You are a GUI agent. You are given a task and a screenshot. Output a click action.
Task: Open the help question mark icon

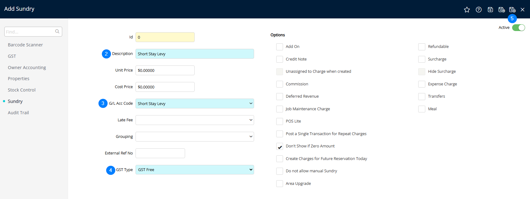(x=479, y=10)
